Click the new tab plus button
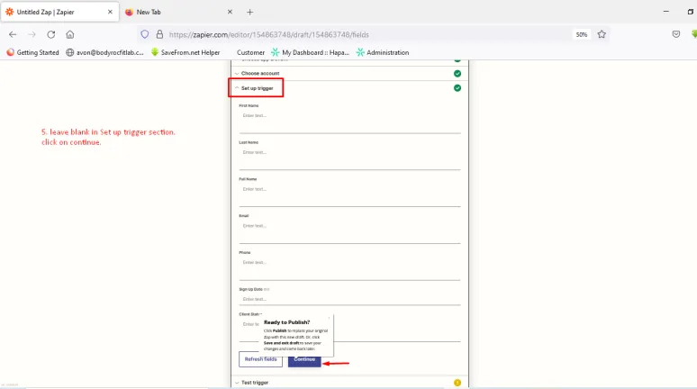Image resolution: width=697 pixels, height=389 pixels. [249, 12]
